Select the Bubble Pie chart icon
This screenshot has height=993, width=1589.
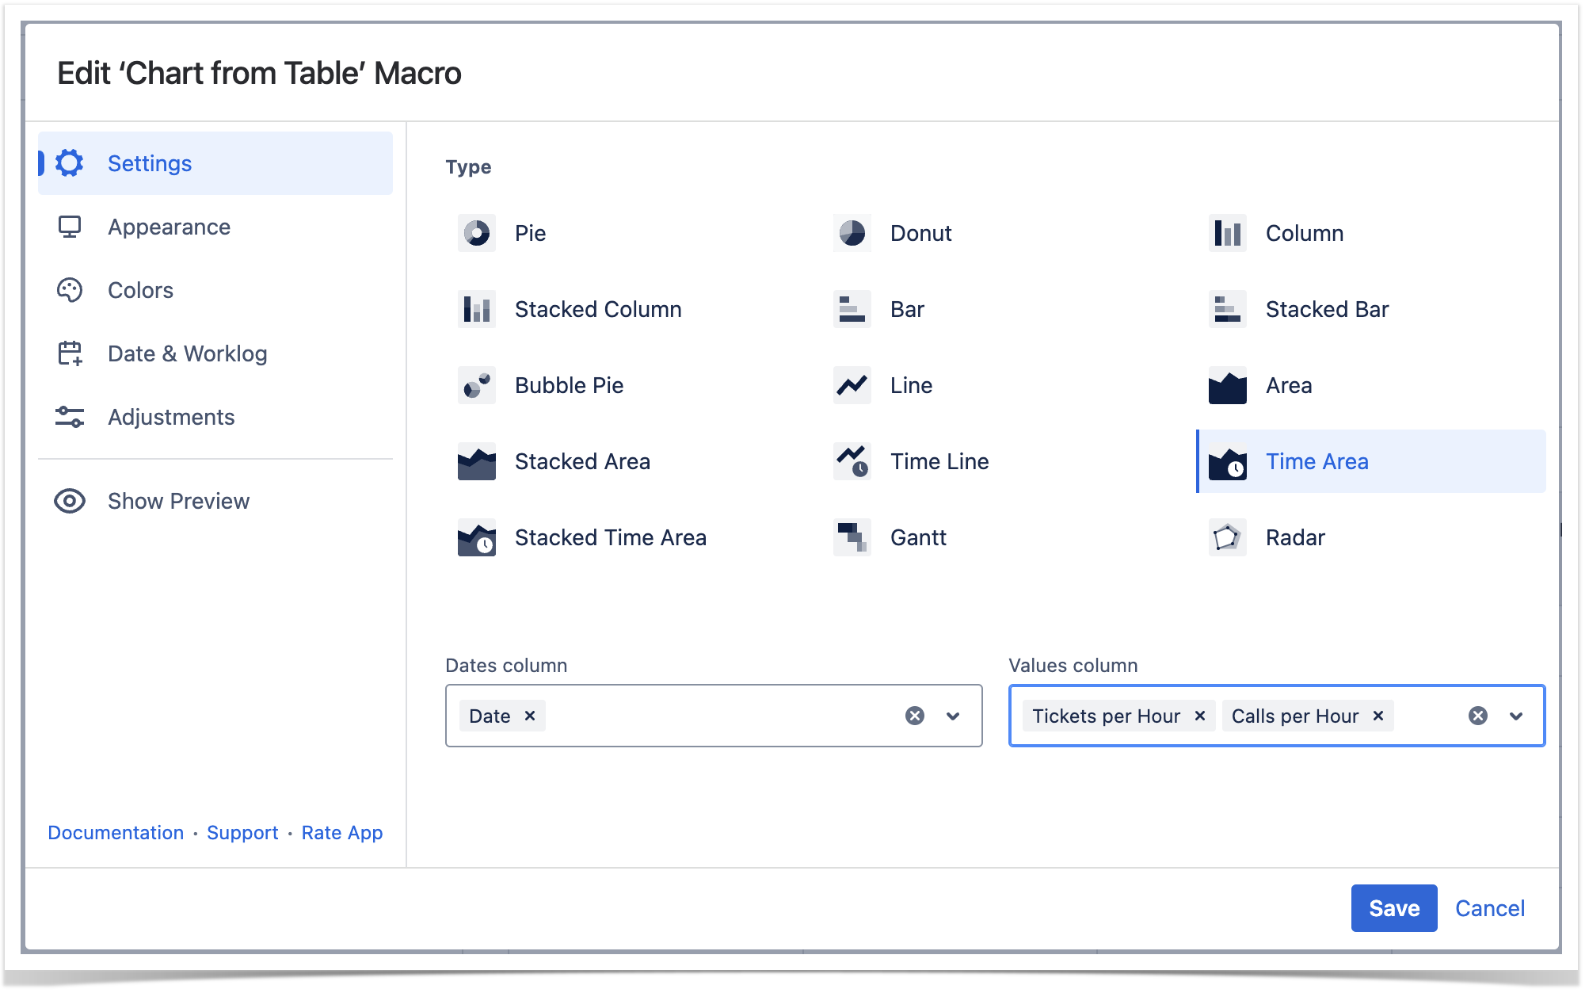tap(476, 385)
